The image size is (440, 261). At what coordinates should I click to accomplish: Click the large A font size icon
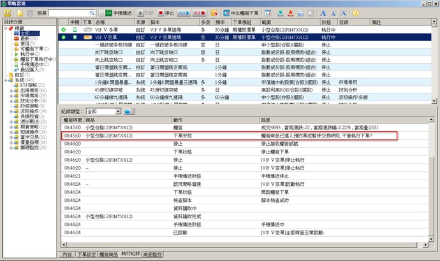[321, 12]
